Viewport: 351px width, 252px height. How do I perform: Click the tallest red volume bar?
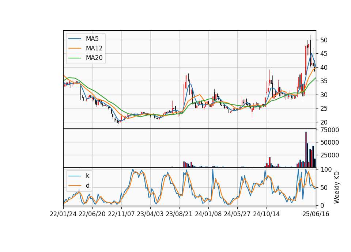coord(306,150)
